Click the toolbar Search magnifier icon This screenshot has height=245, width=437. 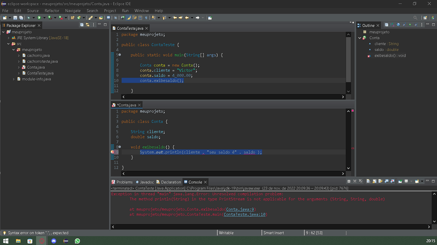tap(415, 18)
